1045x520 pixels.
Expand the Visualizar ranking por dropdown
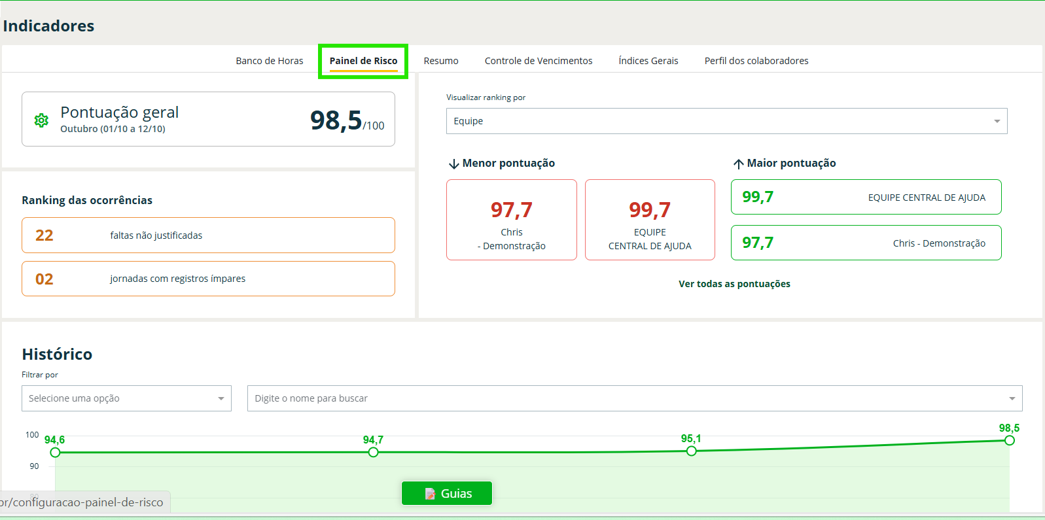point(726,121)
